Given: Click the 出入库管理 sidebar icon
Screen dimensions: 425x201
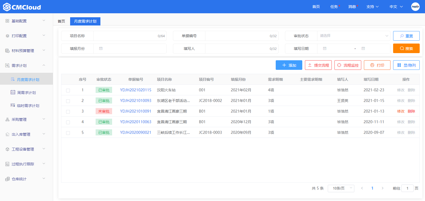Looking at the screenshot, I should (7, 134).
